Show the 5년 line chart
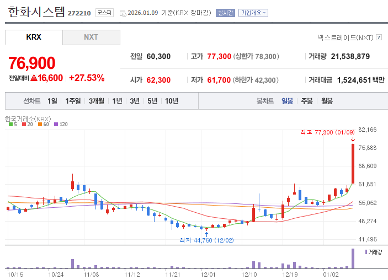The height and width of the screenshot is (280, 388). (152, 101)
